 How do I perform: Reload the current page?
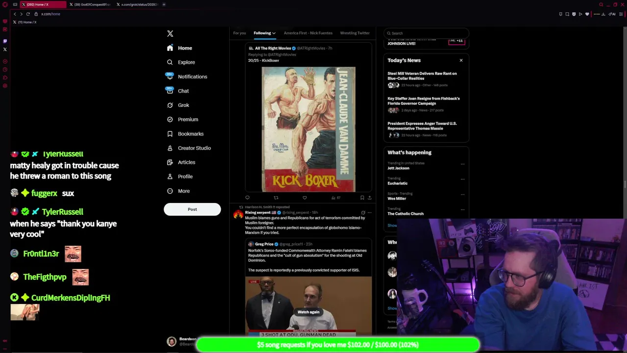(x=28, y=14)
